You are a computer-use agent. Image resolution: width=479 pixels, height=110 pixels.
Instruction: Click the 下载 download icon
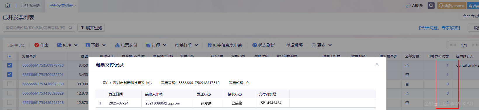tap(87, 45)
